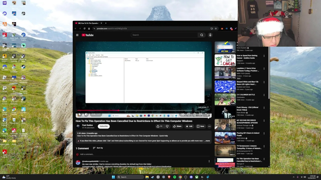Open Recycle Bin on desktop
Viewport: 321px width, 180px height.
click(14, 121)
